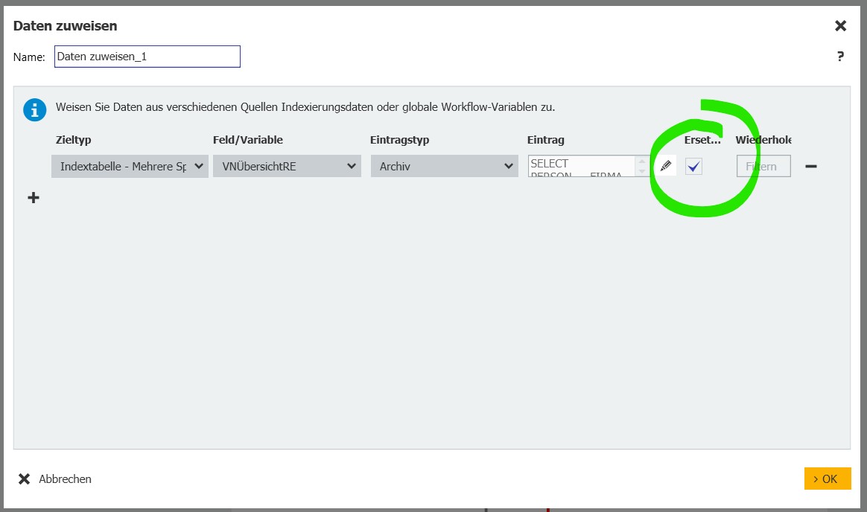Confirm with the yellow OK button
Screen dimensions: 867x512
click(827, 479)
